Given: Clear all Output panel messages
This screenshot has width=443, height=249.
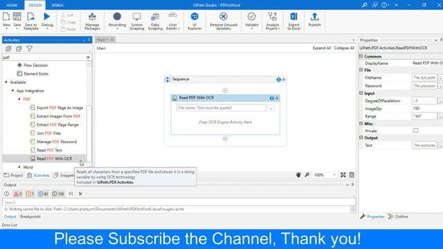Looking at the screenshot, I should click(x=80, y=194).
